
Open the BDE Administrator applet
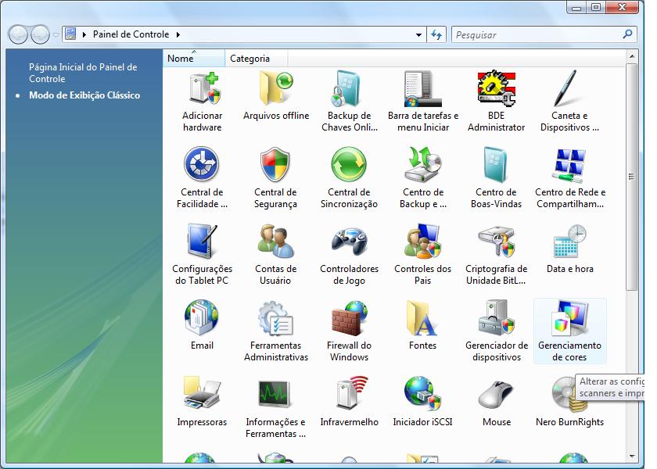point(496,89)
